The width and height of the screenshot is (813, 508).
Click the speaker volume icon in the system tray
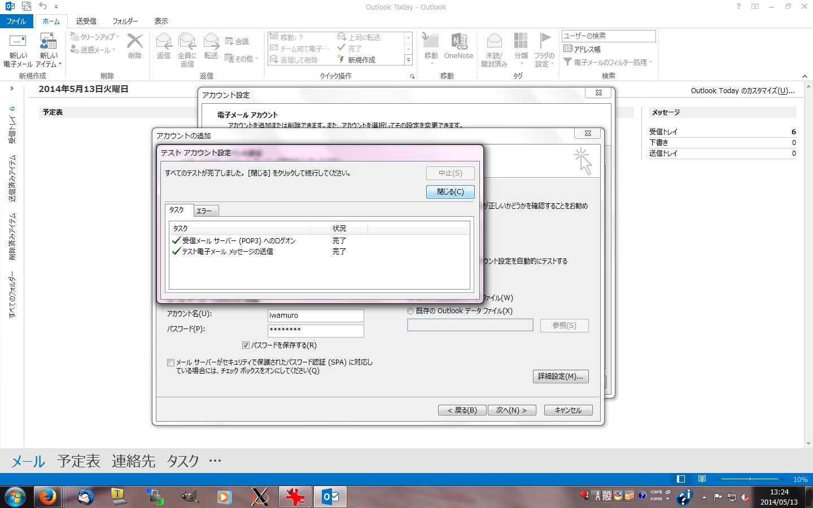746,497
